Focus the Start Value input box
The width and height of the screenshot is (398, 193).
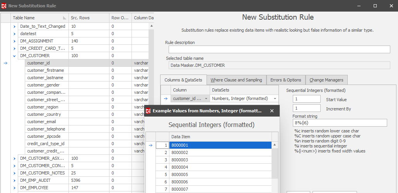pos(306,99)
